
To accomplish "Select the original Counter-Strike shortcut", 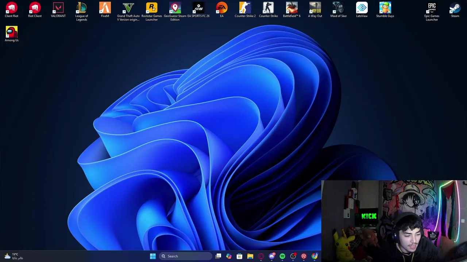I will click(269, 10).
